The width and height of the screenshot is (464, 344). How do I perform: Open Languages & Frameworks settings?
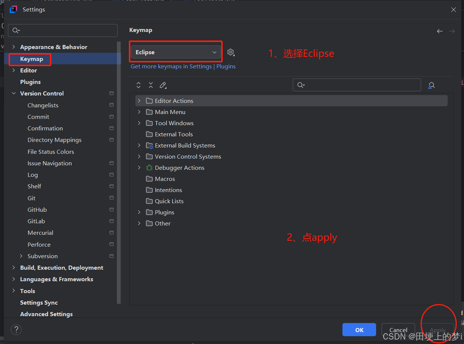pyautogui.click(x=57, y=279)
